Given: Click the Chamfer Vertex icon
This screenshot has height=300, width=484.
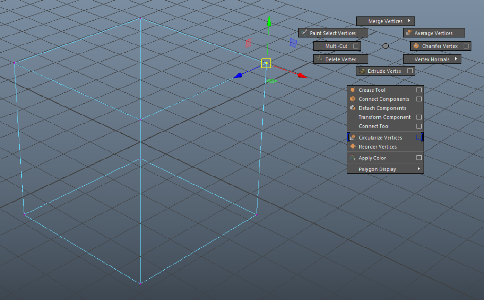Looking at the screenshot, I should pyautogui.click(x=416, y=46).
